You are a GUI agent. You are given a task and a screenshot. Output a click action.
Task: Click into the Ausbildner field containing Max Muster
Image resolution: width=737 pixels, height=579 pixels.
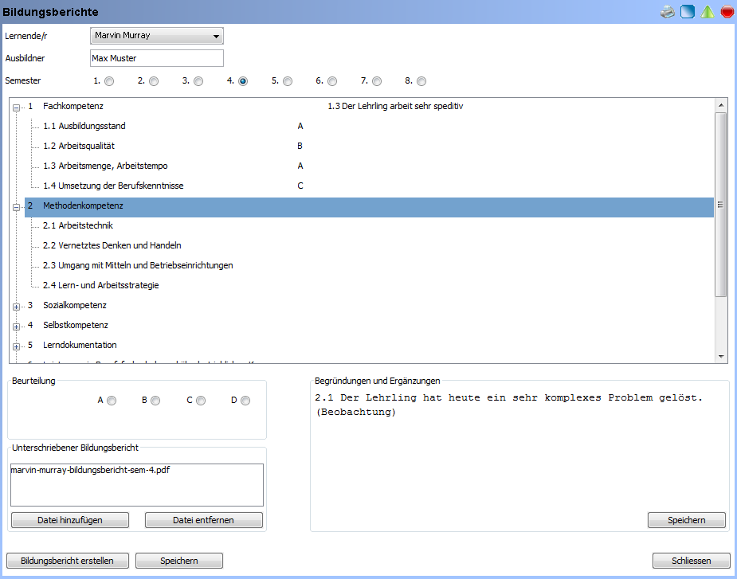[x=156, y=58]
